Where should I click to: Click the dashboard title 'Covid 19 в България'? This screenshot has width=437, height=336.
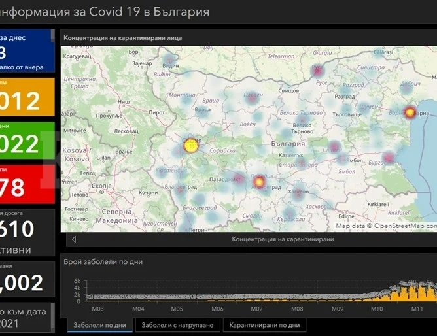pos(149,12)
